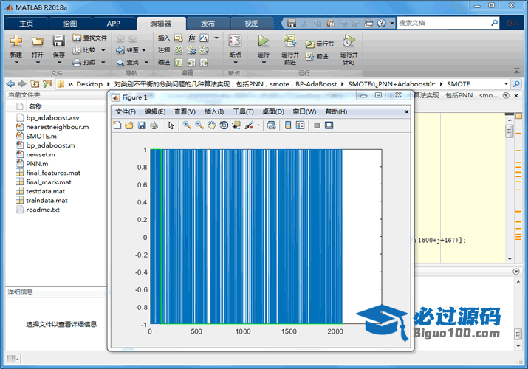Image resolution: width=528 pixels, height=369 pixels.
Task: Click the insert function fx icon
Action: (191, 38)
